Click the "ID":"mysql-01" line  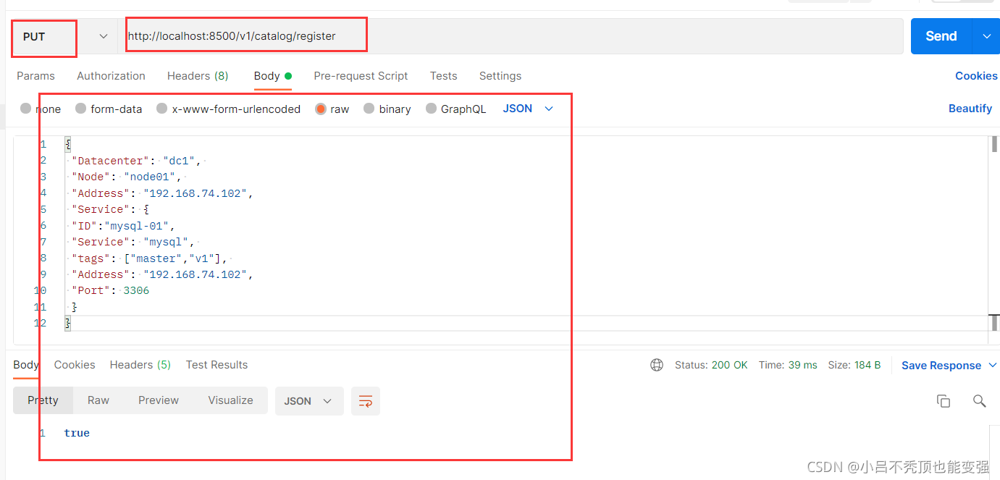(x=123, y=226)
